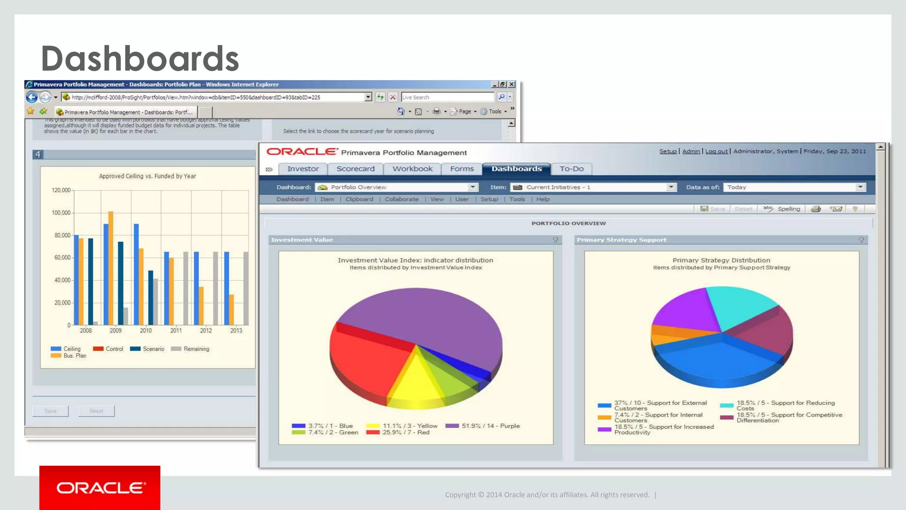Image resolution: width=906 pixels, height=510 pixels.
Task: Open the Clipboard menu
Action: (x=359, y=199)
